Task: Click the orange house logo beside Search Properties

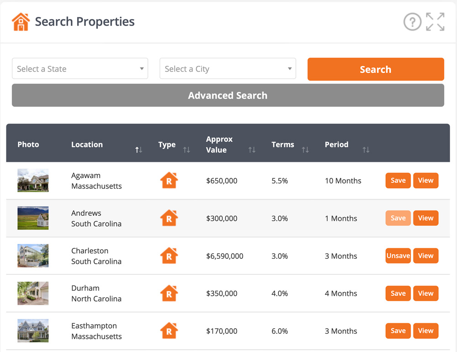Action: click(21, 22)
